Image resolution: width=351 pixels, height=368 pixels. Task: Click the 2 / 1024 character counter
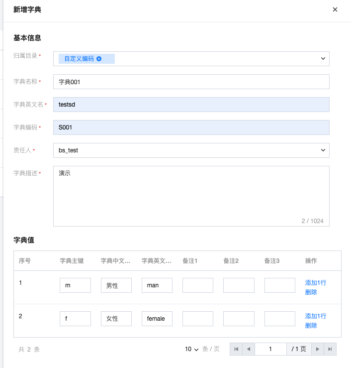pyautogui.click(x=312, y=221)
